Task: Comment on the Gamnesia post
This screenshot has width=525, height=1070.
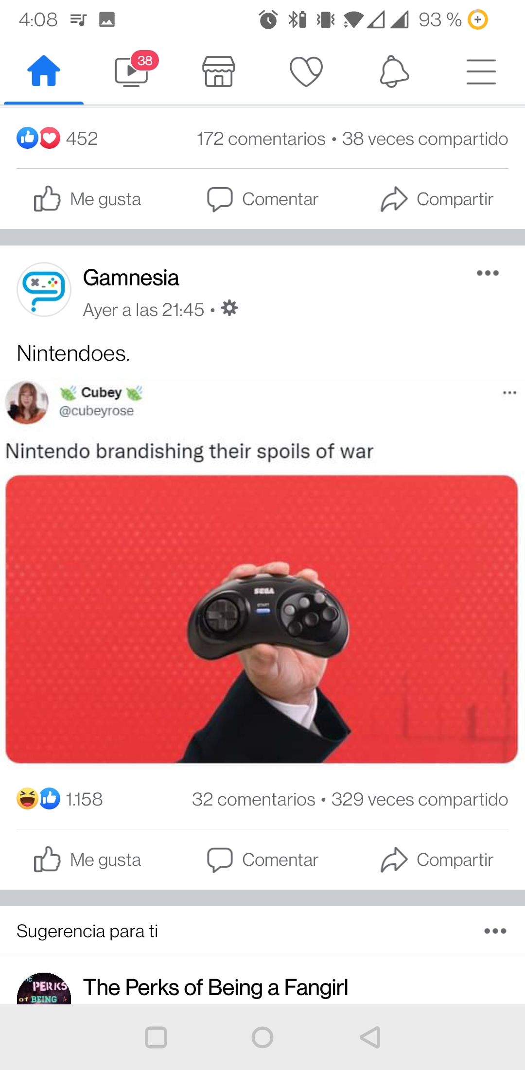Action: coord(262,860)
